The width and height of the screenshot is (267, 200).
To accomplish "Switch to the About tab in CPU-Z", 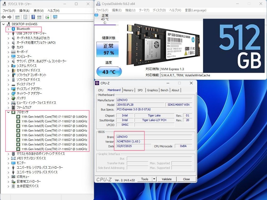I will pos(175,90).
